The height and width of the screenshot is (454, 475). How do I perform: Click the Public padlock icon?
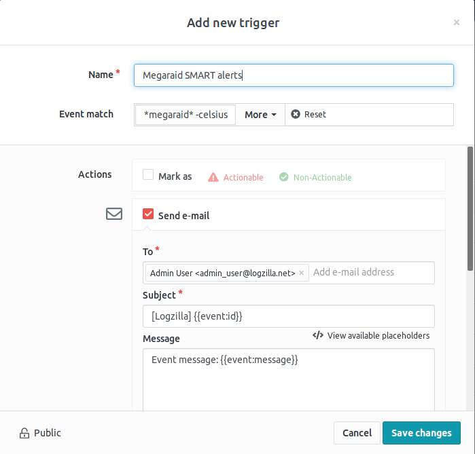coord(24,433)
